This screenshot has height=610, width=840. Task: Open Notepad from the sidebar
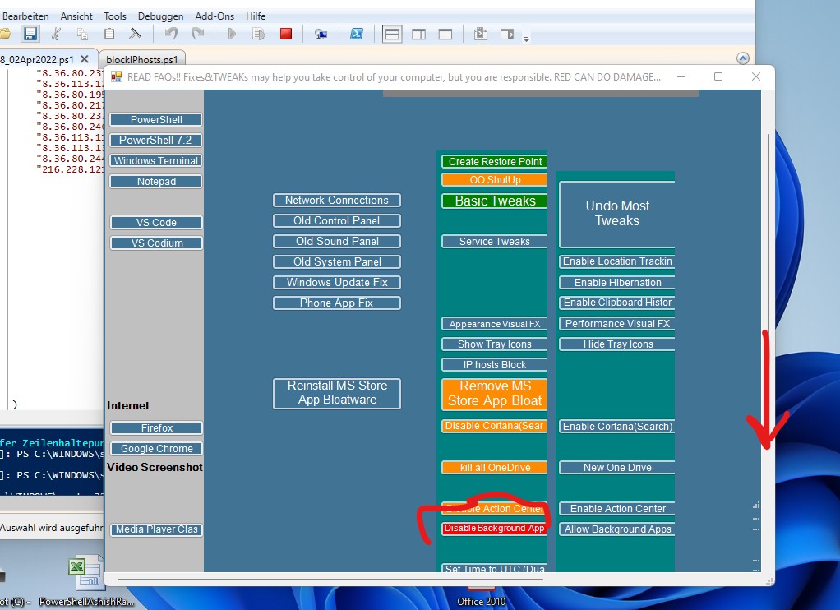156,181
